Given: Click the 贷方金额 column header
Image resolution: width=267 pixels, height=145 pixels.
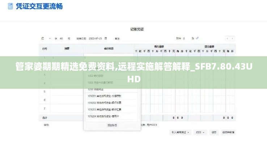Looking at the screenshot, I should point(209,46).
